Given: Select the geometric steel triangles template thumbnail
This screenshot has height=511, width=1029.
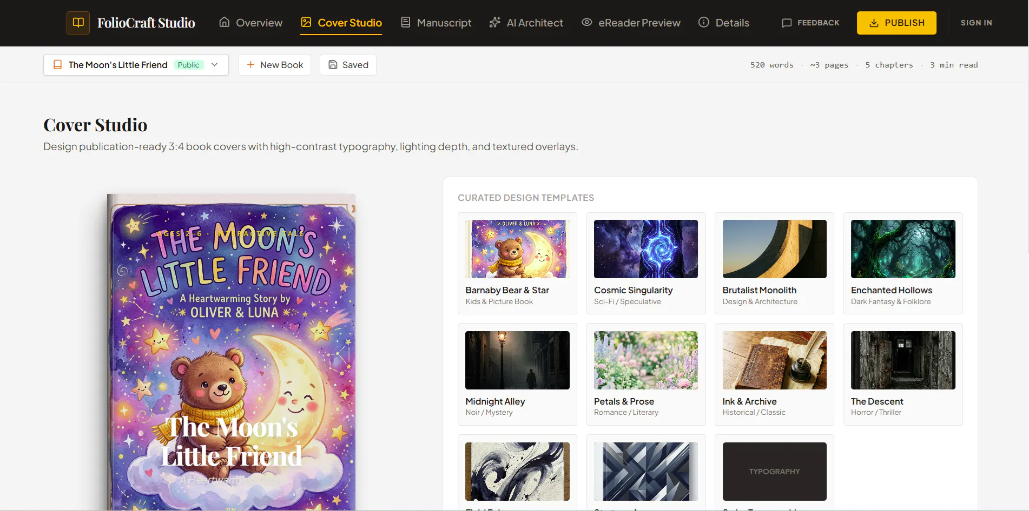Looking at the screenshot, I should coord(646,472).
